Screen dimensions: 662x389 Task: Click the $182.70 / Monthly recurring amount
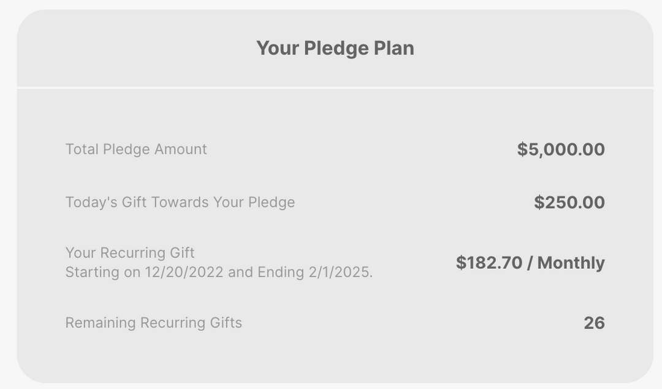(x=530, y=263)
